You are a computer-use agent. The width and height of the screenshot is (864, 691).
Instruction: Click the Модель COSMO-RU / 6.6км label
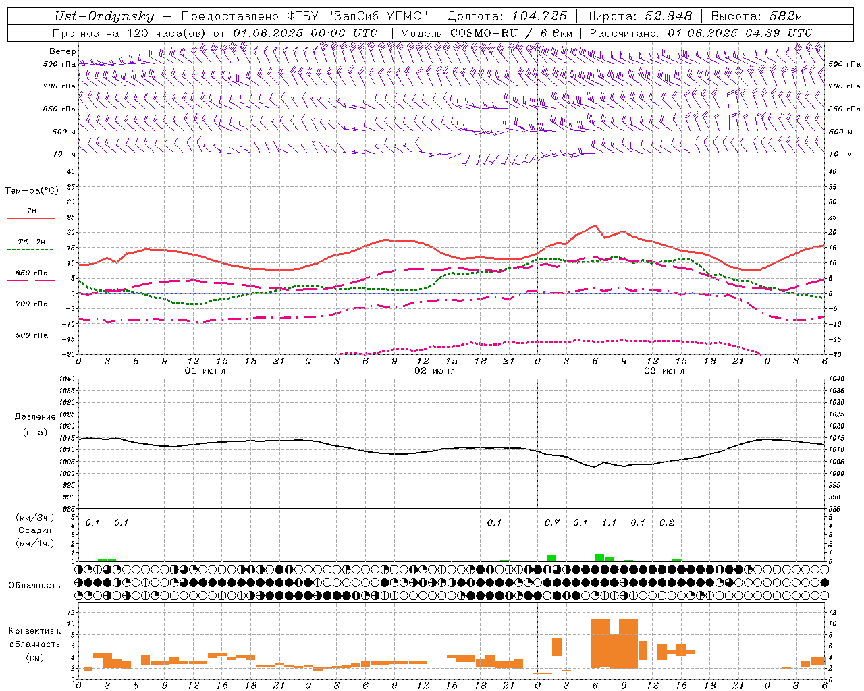tap(487, 33)
